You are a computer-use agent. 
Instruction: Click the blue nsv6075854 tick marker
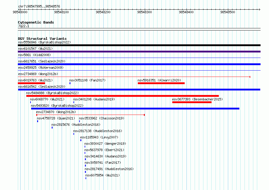[86, 178]
